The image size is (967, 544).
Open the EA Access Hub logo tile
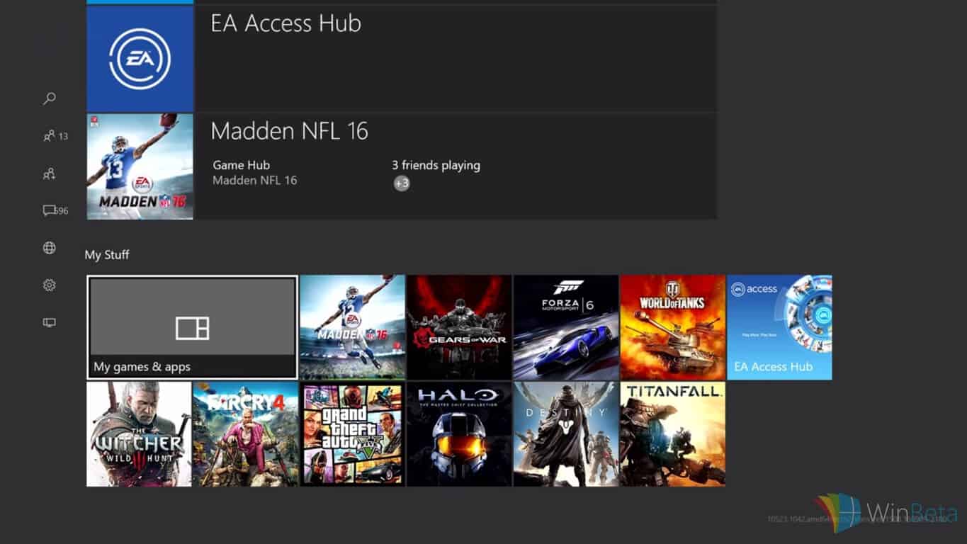(140, 59)
